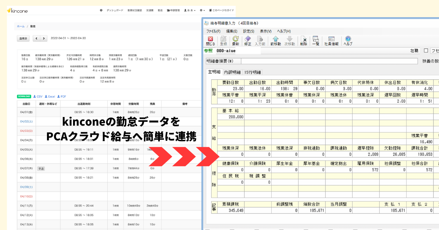This screenshot has width=439, height=230.
Task: Open the 一覧 list view icon
Action: tap(316, 41)
